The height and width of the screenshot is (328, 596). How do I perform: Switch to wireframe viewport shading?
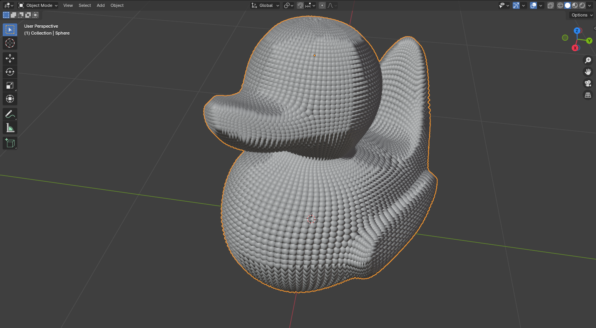coord(560,5)
